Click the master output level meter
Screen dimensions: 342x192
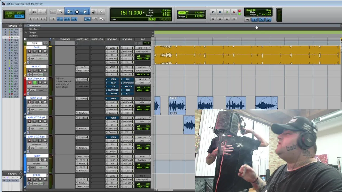pos(279,15)
